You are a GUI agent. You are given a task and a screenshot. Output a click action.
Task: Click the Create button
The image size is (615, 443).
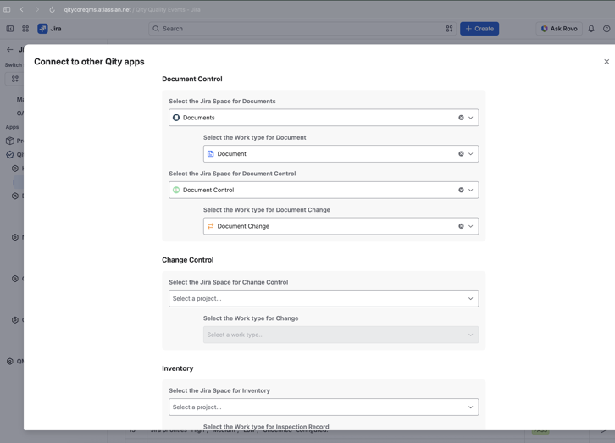[479, 29]
